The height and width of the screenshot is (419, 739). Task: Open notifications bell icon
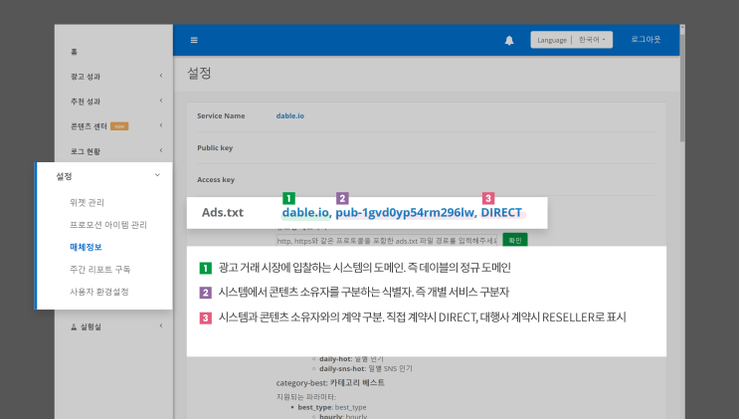point(509,41)
